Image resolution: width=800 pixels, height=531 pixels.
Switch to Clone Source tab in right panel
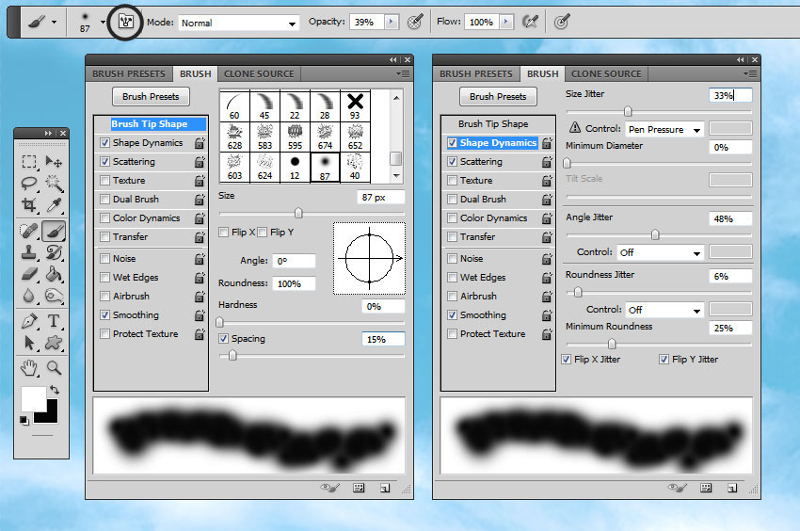pos(607,74)
